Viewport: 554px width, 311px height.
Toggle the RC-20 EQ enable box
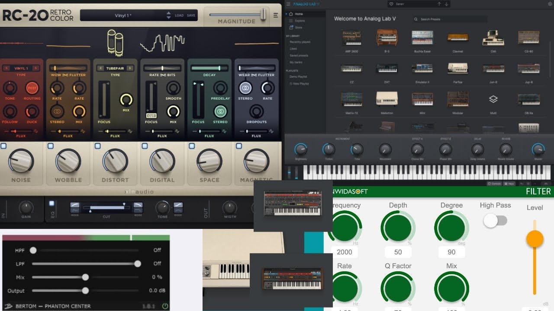[x=52, y=203]
